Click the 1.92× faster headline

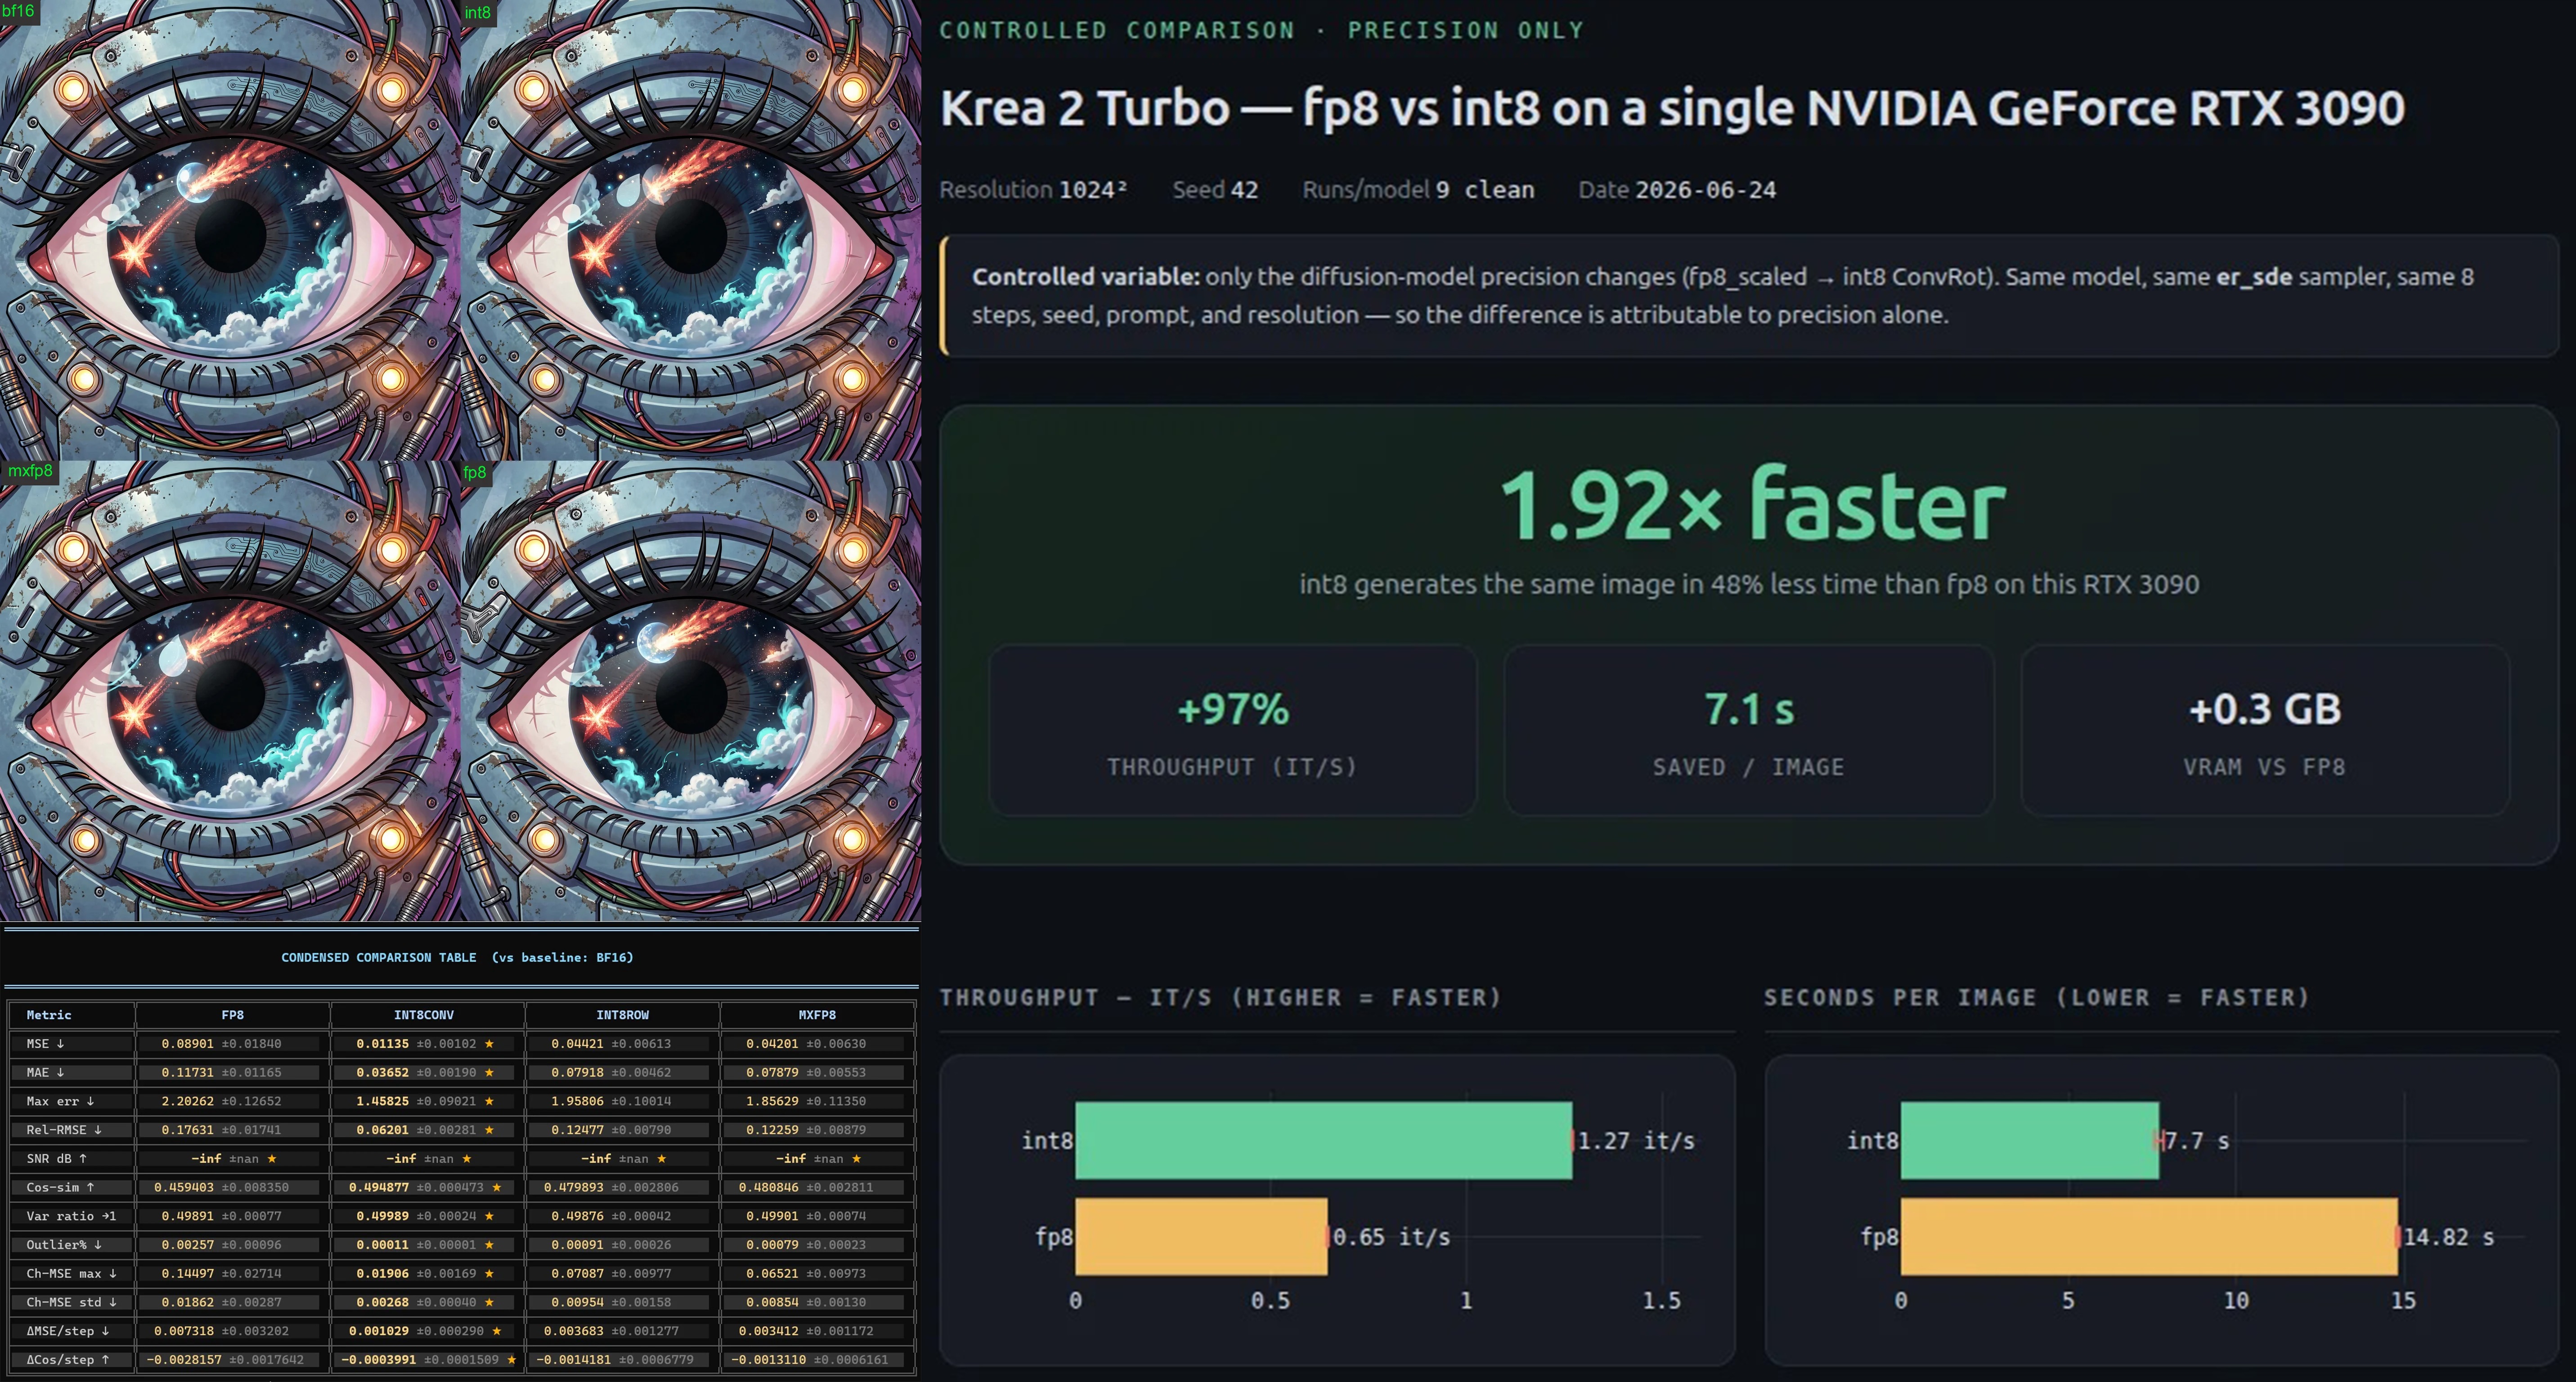[x=1752, y=505]
